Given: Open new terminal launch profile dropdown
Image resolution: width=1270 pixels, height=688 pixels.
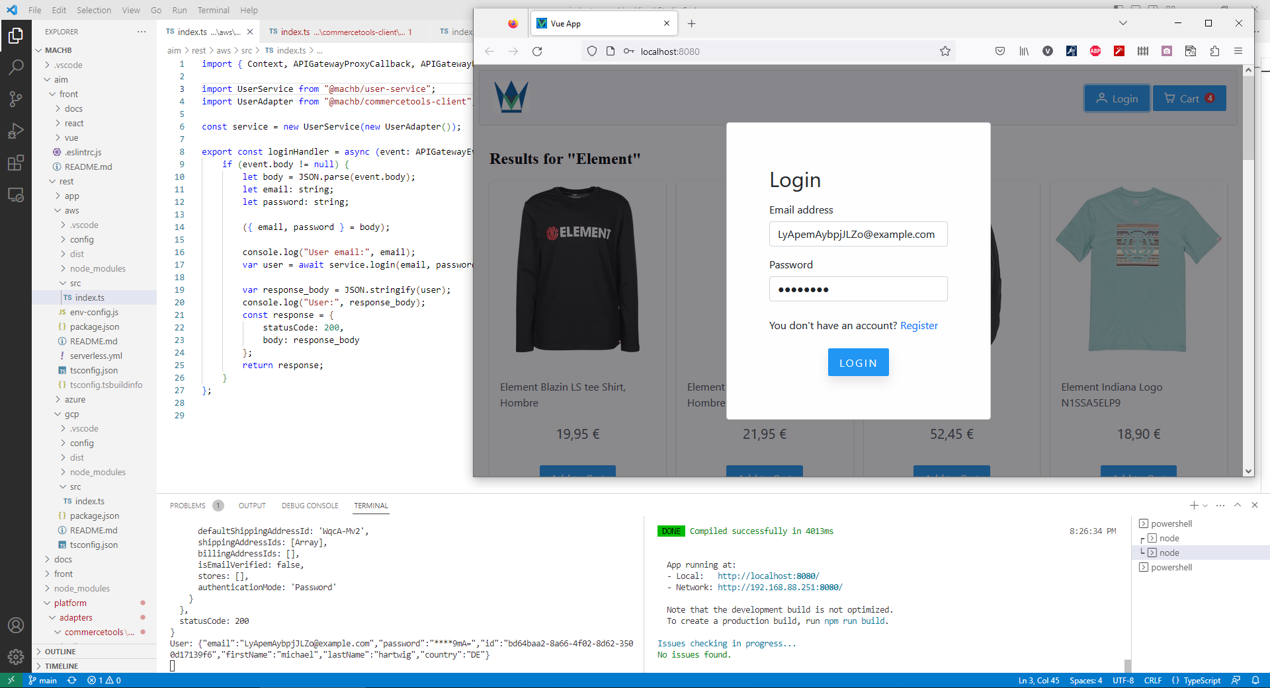Looking at the screenshot, I should point(1205,506).
